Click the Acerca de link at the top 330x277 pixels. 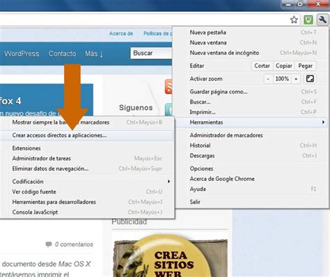[x=121, y=33]
